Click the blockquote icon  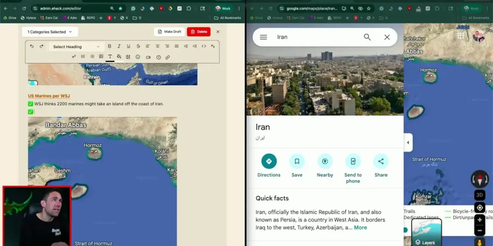click(101, 57)
